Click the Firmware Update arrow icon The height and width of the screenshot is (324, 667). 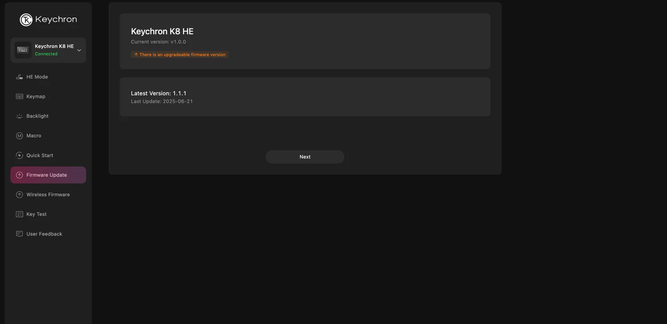(x=20, y=175)
